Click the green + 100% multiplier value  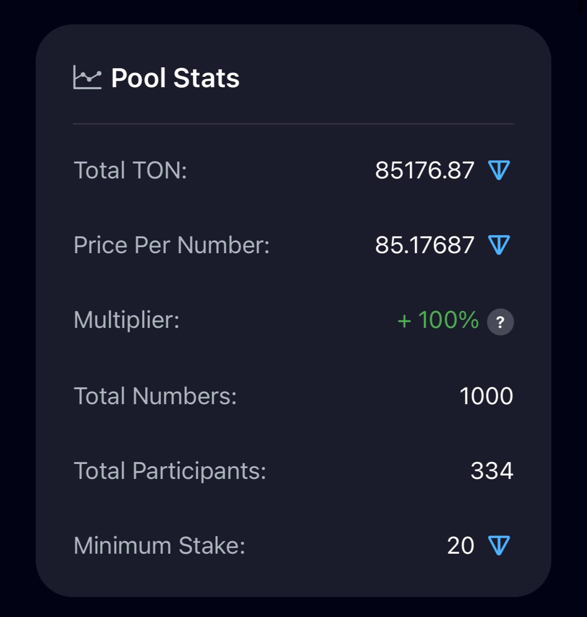(x=438, y=320)
